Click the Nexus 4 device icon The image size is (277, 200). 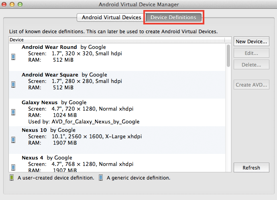point(13,168)
